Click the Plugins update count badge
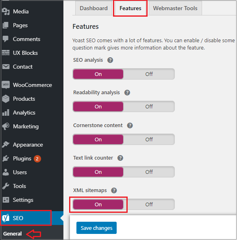 click(x=37, y=159)
